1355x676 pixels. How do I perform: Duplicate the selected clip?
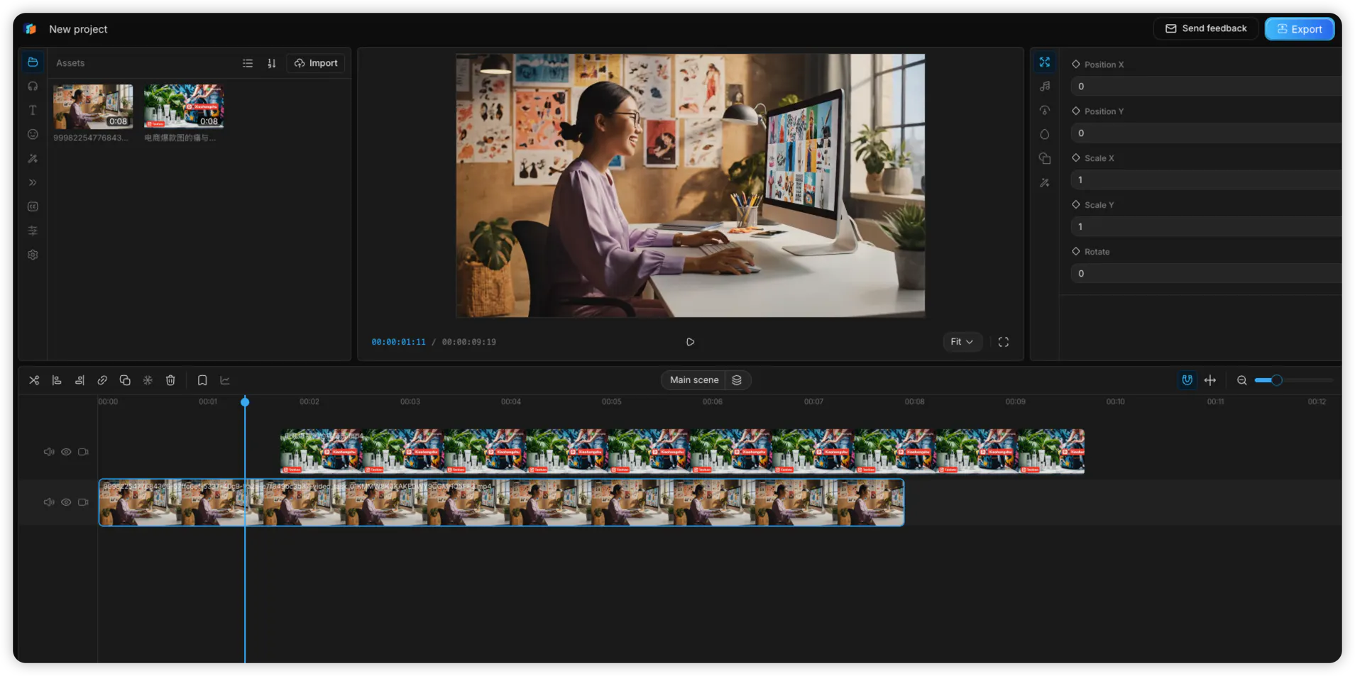click(125, 381)
